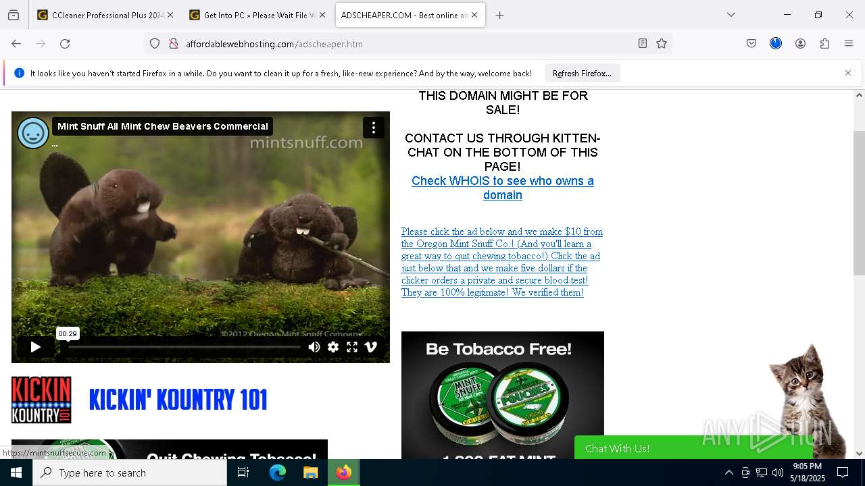Open the system volume tray icon
The width and height of the screenshot is (865, 486).
[778, 473]
